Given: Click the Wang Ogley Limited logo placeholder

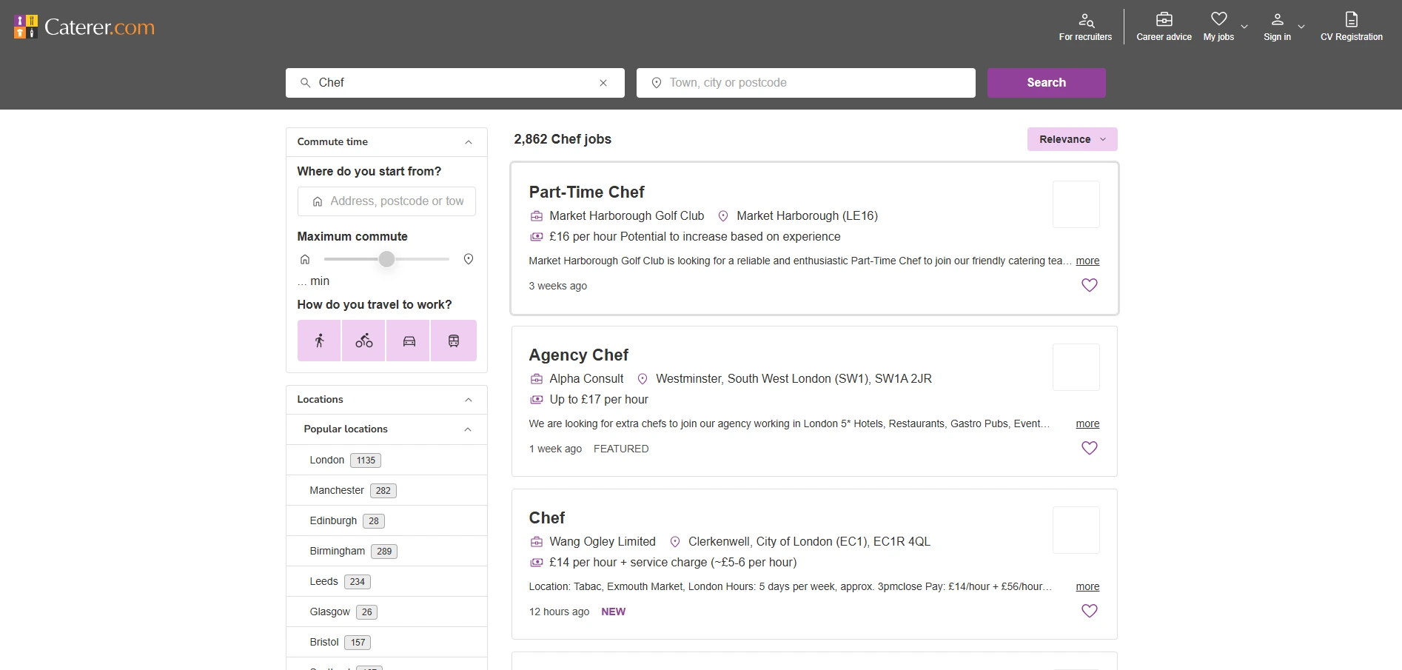Looking at the screenshot, I should pyautogui.click(x=1076, y=530).
